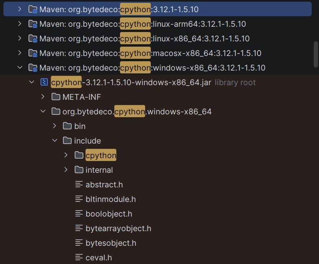Open the bltinmodule.h header file
The width and height of the screenshot is (319, 264).
111,199
